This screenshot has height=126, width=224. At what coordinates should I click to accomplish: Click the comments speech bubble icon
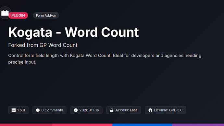point(38,110)
